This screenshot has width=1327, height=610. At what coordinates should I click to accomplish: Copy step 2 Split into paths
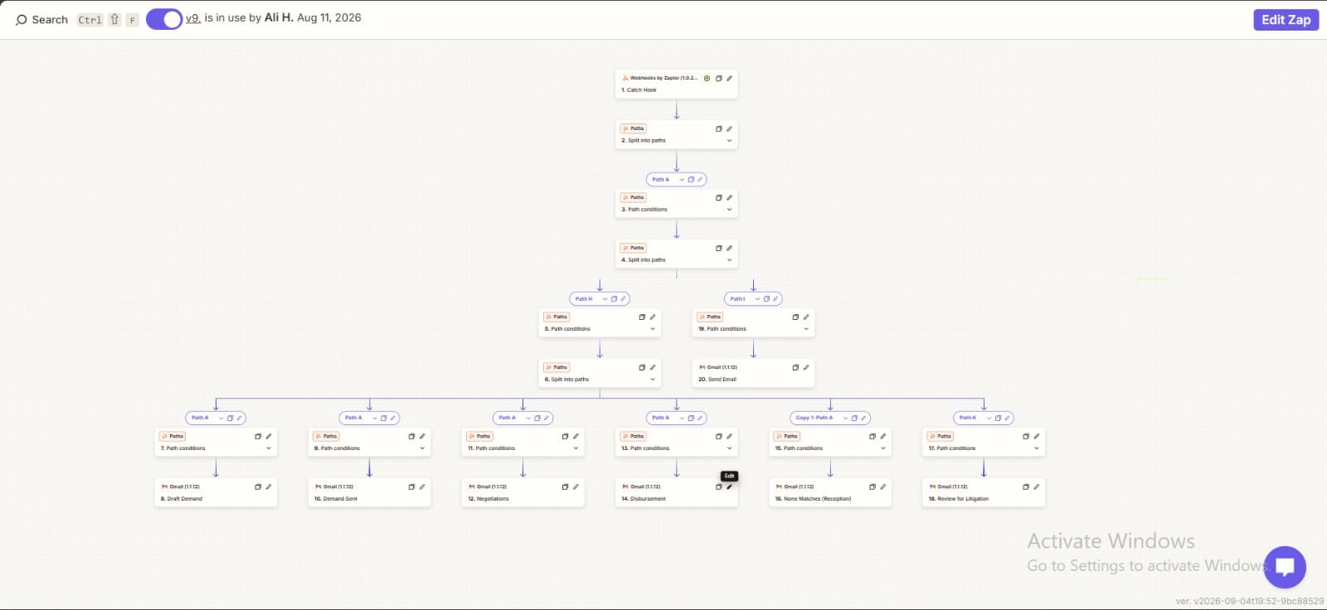tap(719, 128)
